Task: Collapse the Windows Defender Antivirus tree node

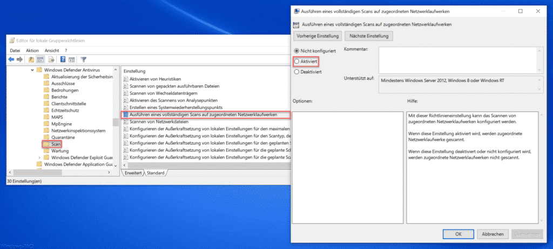Action: click(32, 70)
